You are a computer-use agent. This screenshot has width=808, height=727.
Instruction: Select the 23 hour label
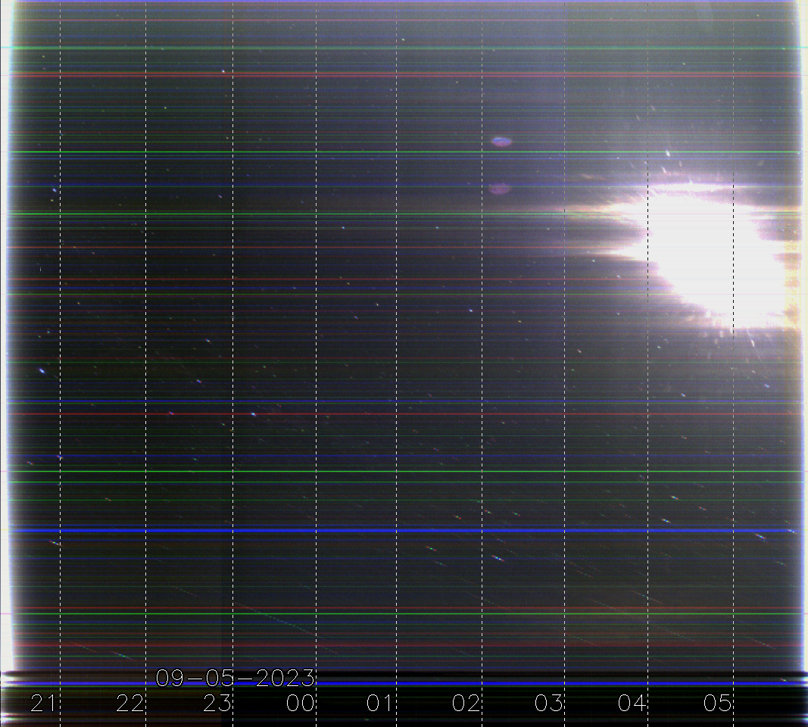click(217, 704)
